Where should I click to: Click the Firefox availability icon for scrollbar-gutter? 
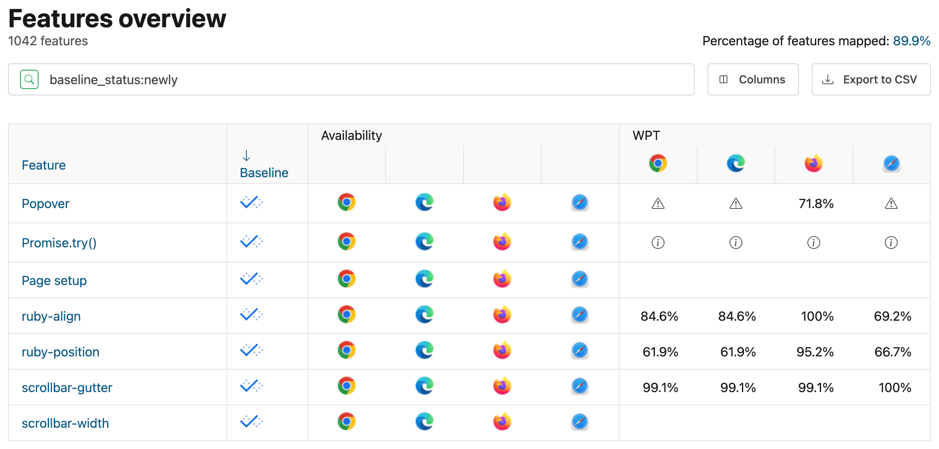click(502, 386)
